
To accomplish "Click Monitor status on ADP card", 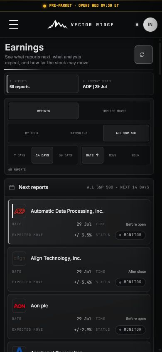I will (x=130, y=235).
